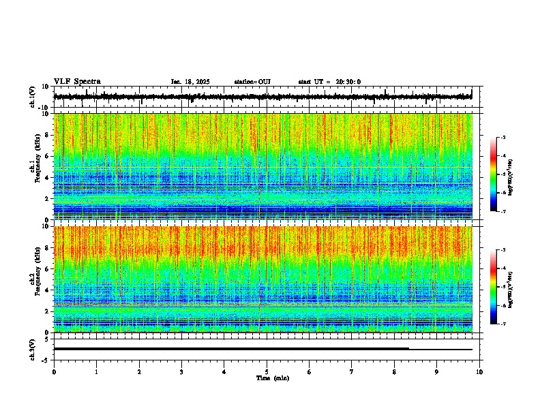Click the "ch.1(V)" axis label
The image size is (540, 417).
[x=33, y=97]
